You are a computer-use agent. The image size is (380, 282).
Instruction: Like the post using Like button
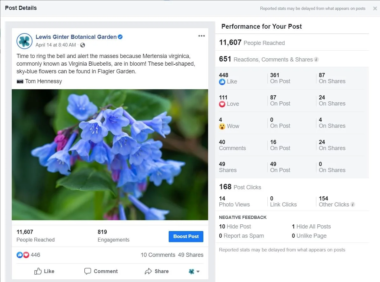pos(44,271)
